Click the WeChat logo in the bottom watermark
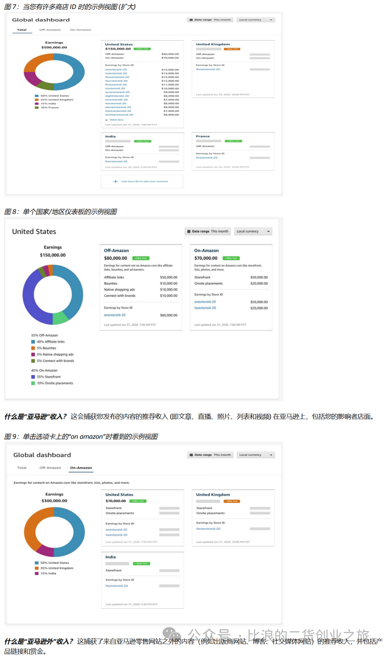 (172, 634)
